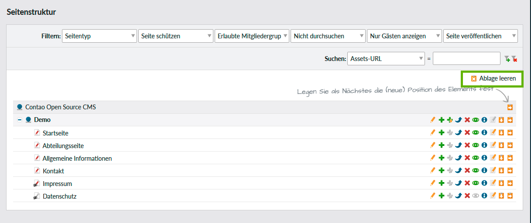Open the Impressum page link
The width and height of the screenshot is (531, 223).
(57, 184)
